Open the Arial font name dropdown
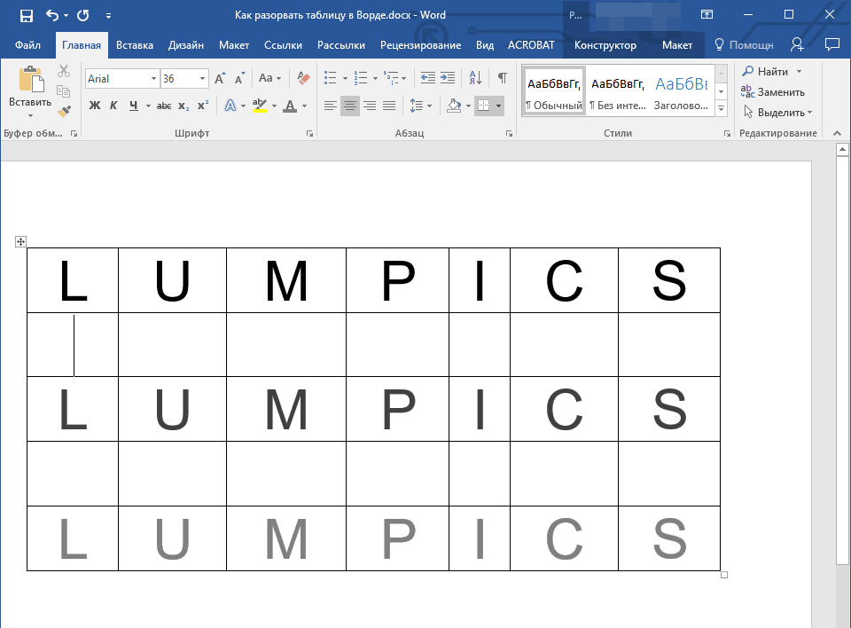The image size is (851, 628). [x=153, y=79]
